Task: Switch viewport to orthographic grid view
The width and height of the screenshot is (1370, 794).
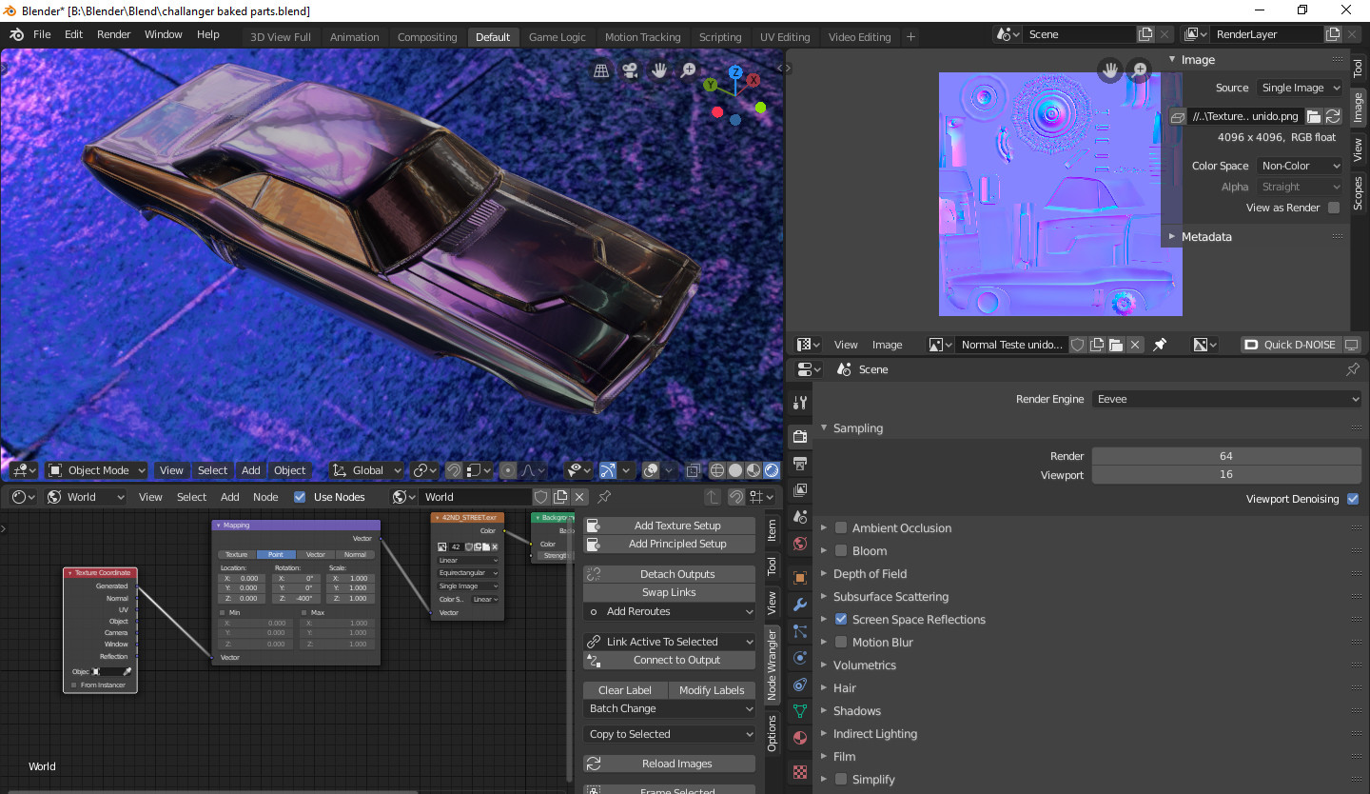Action: [601, 70]
